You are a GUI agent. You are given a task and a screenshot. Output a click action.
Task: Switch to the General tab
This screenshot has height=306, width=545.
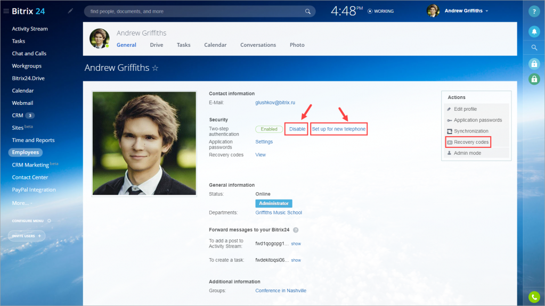pos(126,45)
